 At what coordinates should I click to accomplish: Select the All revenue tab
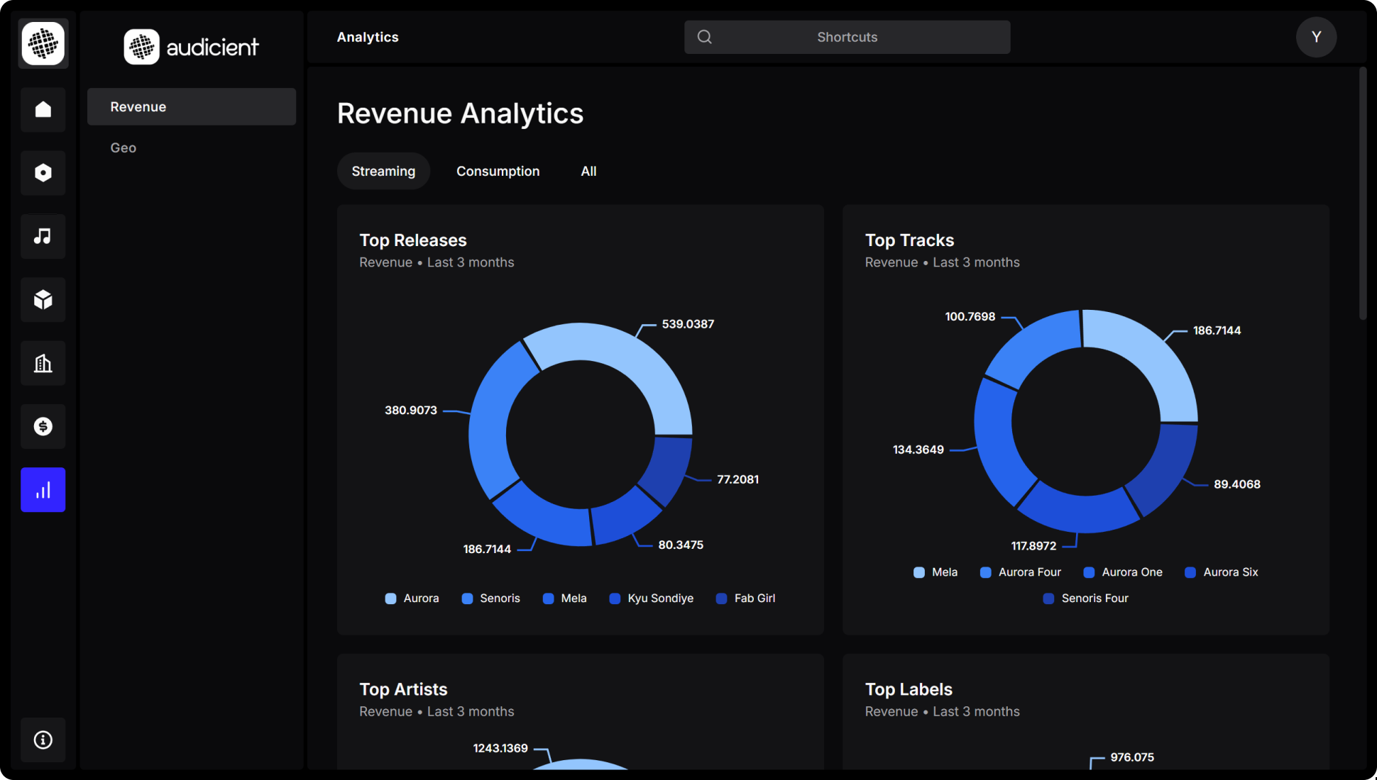click(x=588, y=171)
